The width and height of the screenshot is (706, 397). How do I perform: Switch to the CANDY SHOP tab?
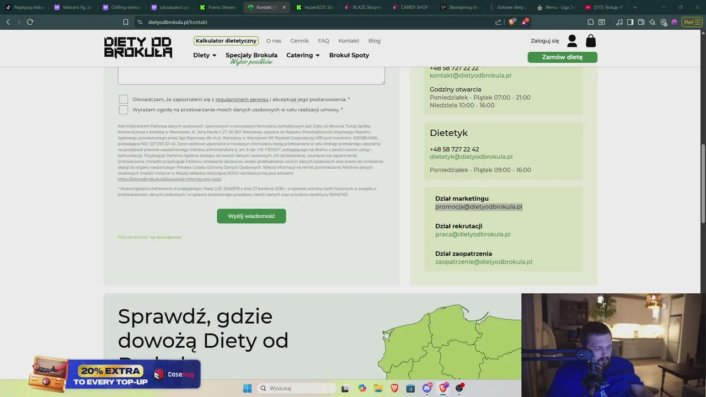(x=411, y=7)
